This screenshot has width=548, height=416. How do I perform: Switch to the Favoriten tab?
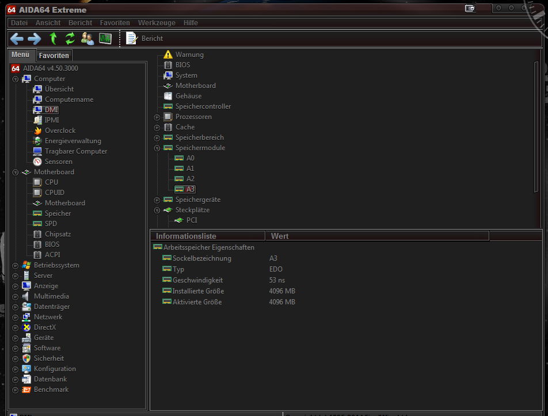click(54, 56)
